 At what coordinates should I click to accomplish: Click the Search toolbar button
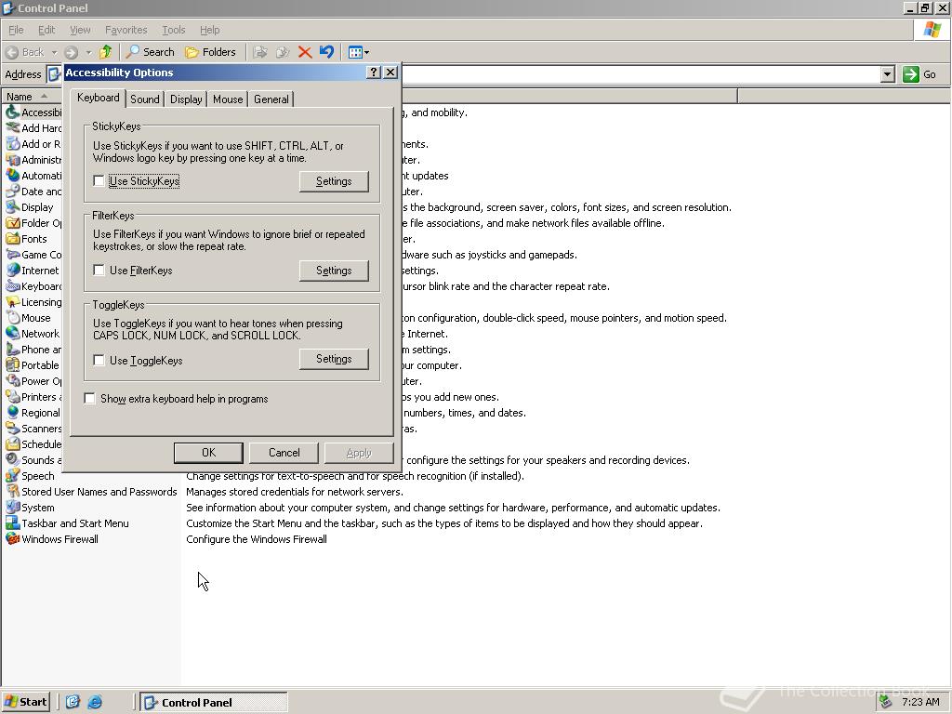151,52
